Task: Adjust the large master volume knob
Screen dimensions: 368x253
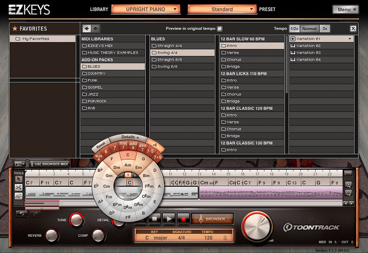Action: point(257,227)
